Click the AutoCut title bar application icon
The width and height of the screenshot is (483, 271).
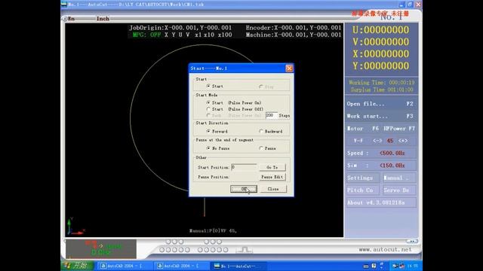[64, 5]
